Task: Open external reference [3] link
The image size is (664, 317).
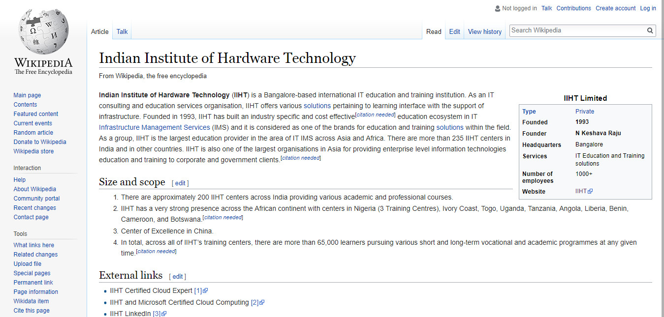Action: pos(157,314)
